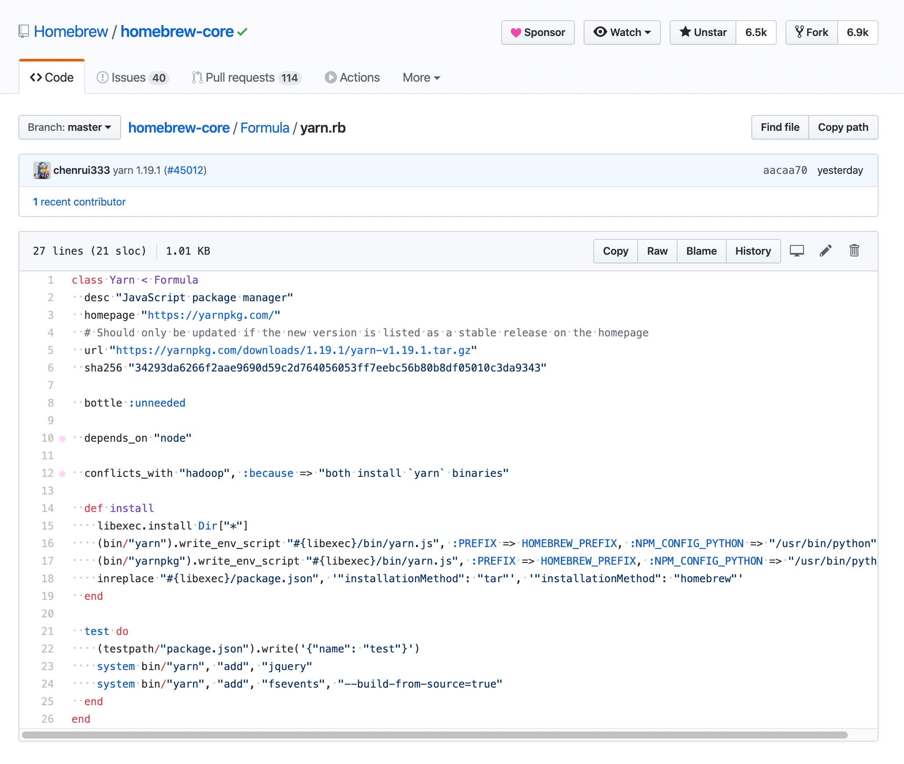Open file in GitHub Desktop icon
Image resolution: width=904 pixels, height=764 pixels.
pyautogui.click(x=797, y=251)
